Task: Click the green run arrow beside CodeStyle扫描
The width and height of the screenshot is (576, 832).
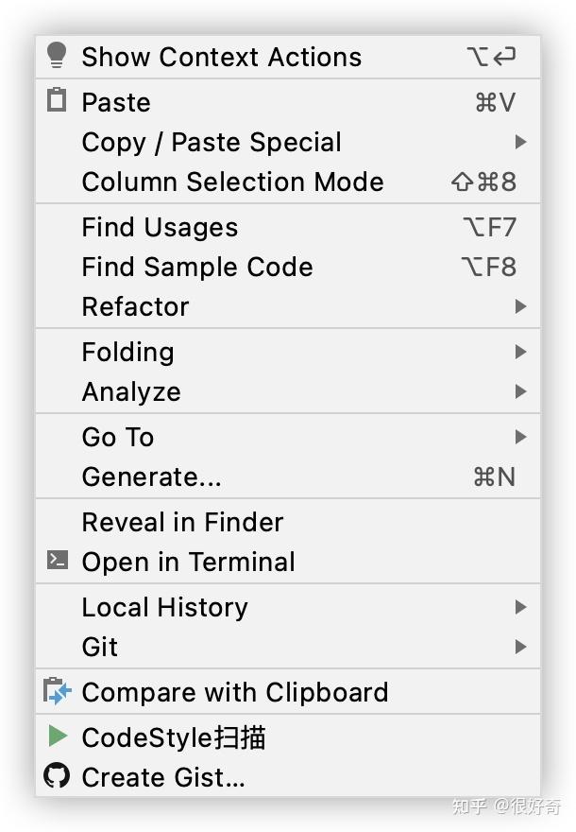Action: pos(58,737)
